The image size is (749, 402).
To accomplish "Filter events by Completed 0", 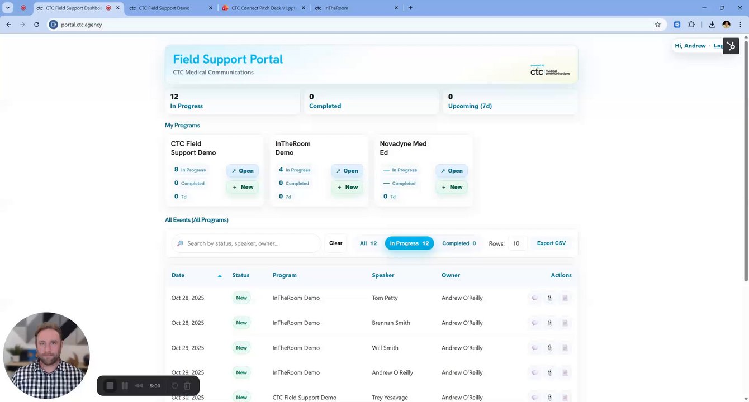I will coord(459,243).
